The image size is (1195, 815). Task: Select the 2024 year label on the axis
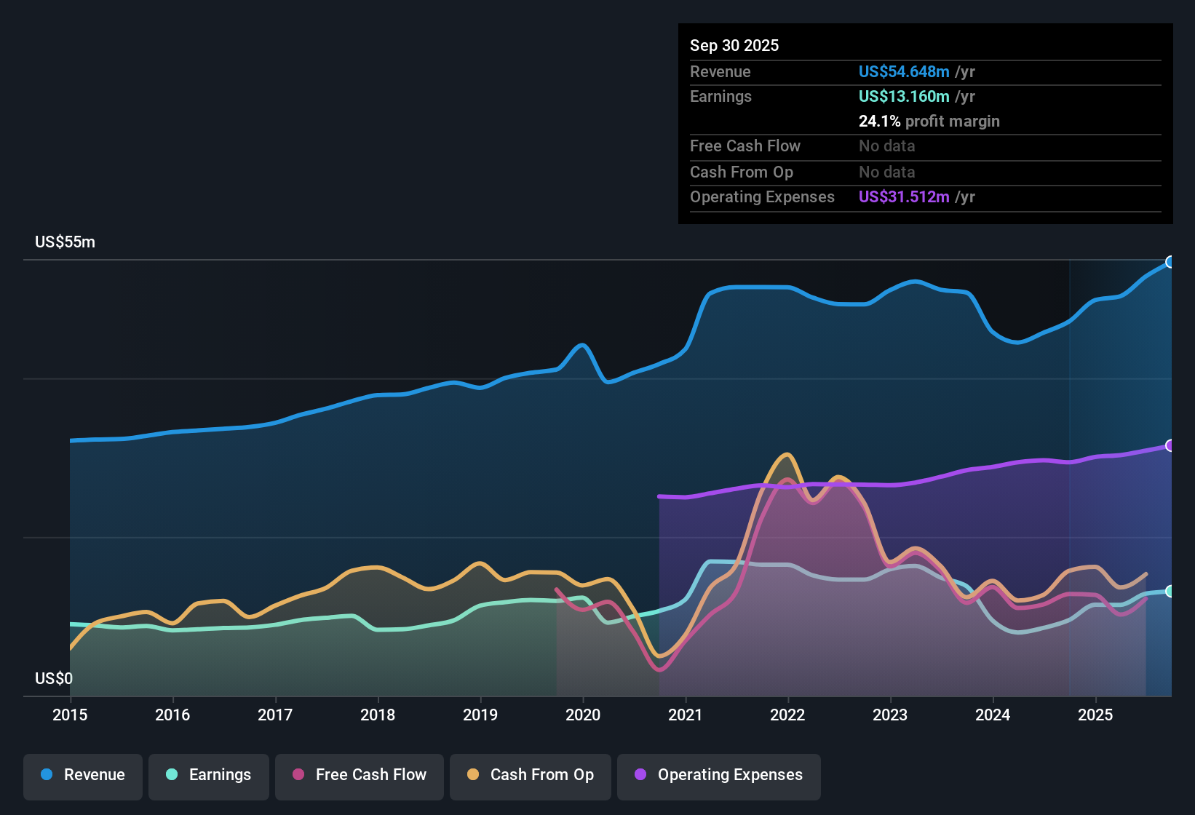[993, 715]
